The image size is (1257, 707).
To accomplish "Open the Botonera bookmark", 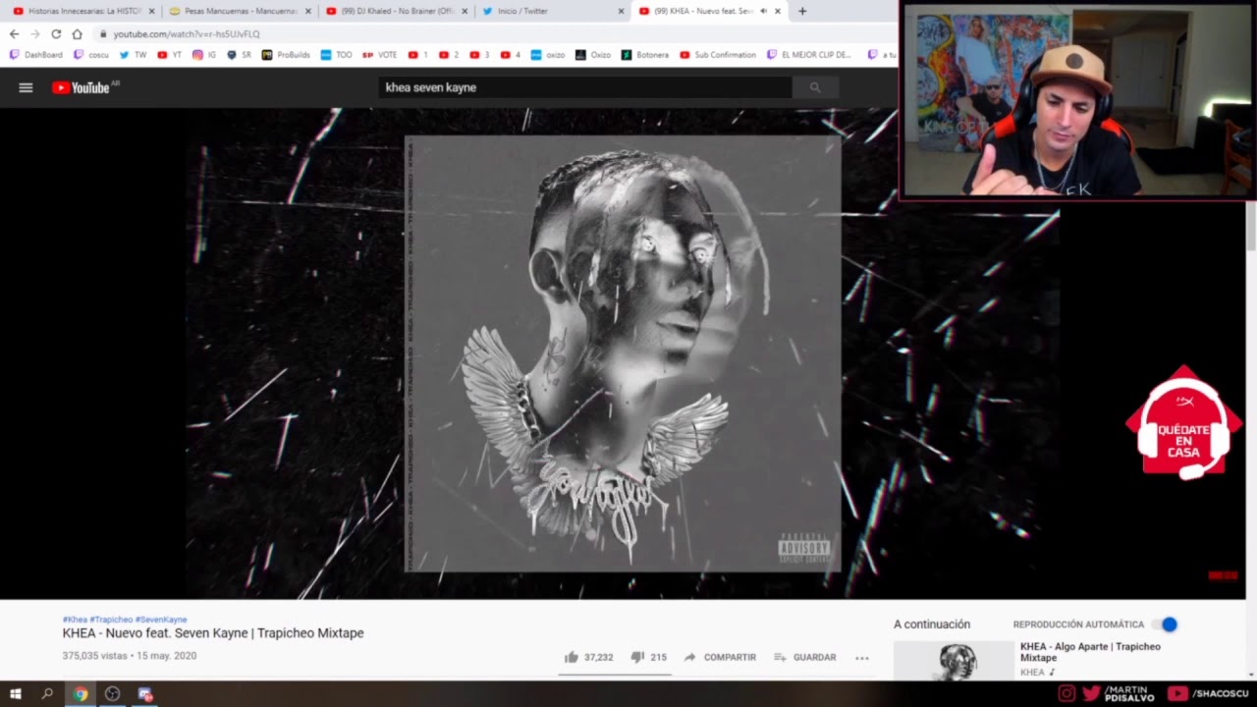I will point(645,55).
